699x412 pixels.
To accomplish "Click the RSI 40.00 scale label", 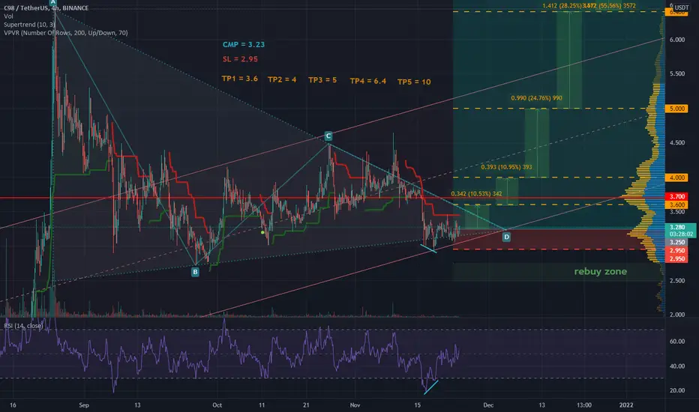I will click(677, 366).
